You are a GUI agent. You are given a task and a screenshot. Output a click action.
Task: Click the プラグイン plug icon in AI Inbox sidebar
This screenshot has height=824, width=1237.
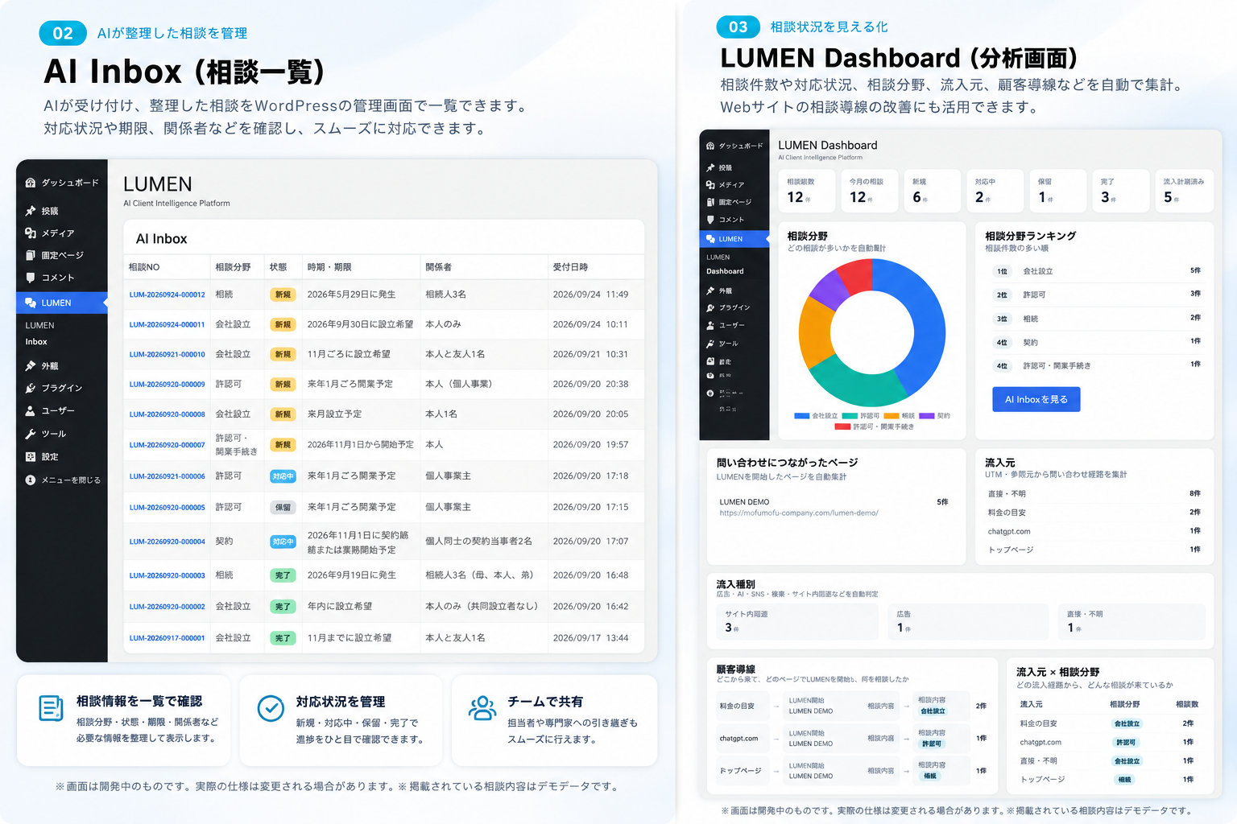tap(31, 388)
